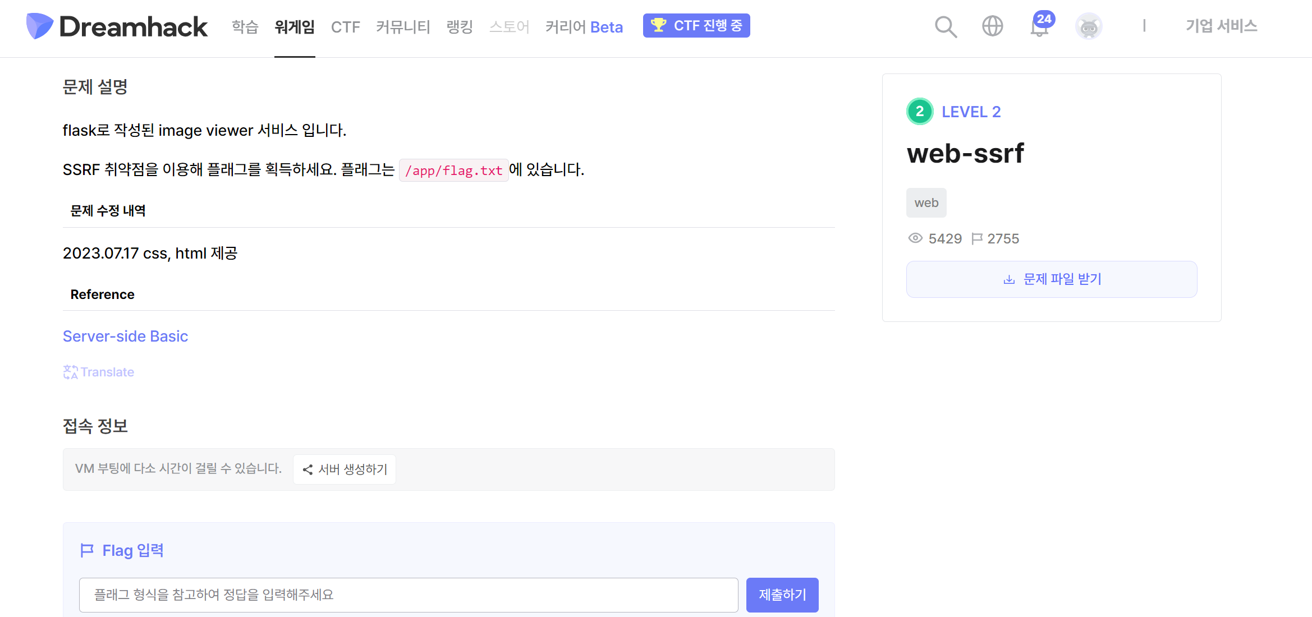Screen dimensions: 1312x617
Task: Click the 접속 정보 heading
Action: click(x=95, y=426)
